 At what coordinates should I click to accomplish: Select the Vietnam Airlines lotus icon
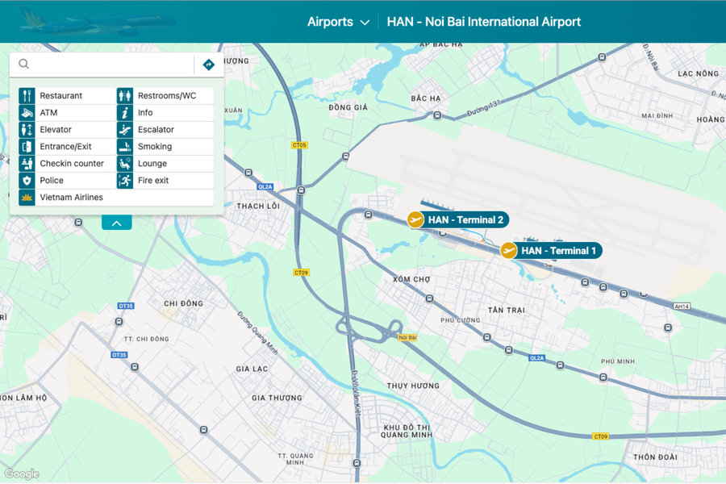[x=27, y=198]
